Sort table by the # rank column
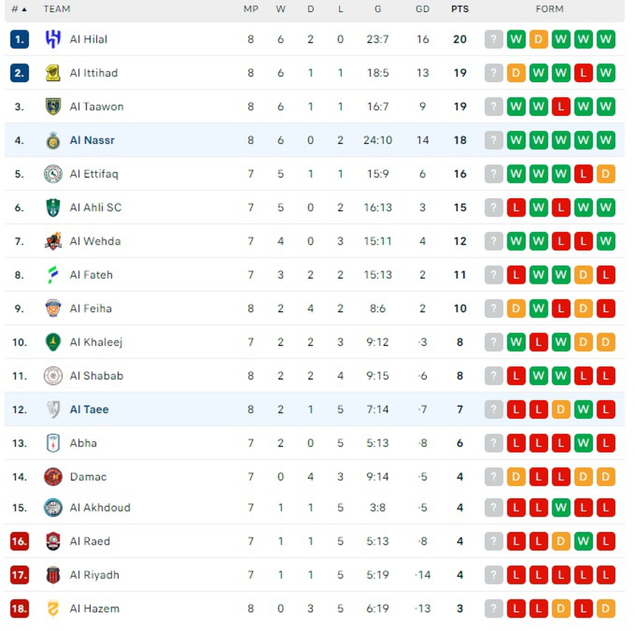This screenshot has height=631, width=635. pyautogui.click(x=18, y=10)
